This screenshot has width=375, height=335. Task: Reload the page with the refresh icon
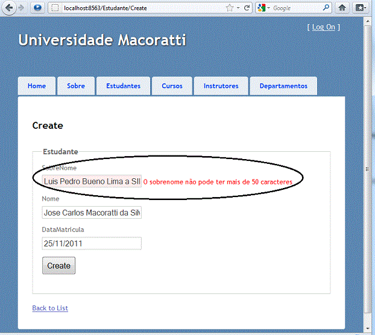(247, 8)
